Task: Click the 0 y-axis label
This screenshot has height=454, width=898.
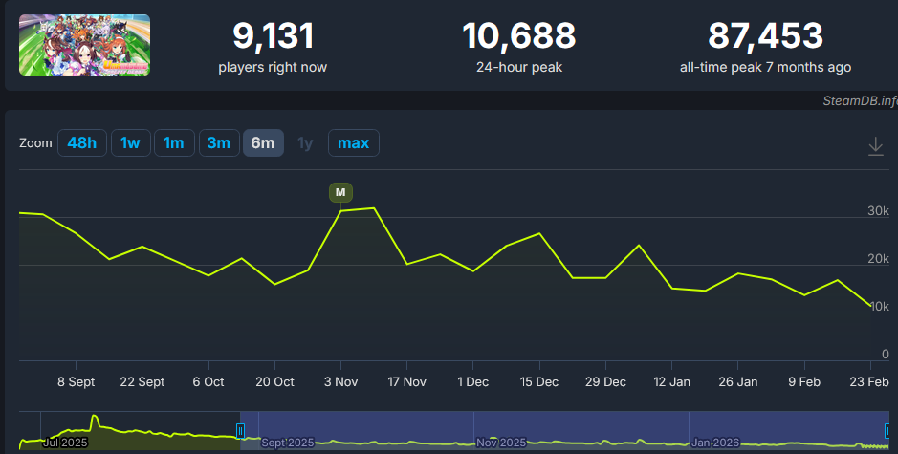Action: click(886, 355)
